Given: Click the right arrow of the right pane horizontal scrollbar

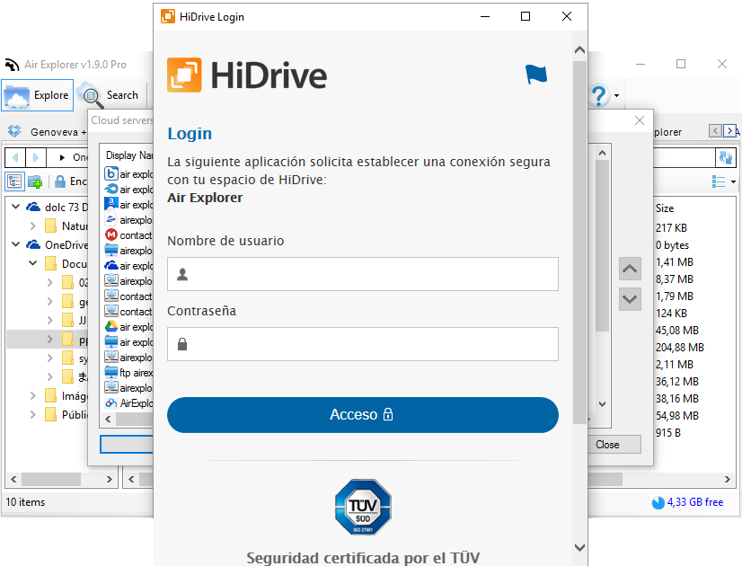Looking at the screenshot, I should pos(728,480).
